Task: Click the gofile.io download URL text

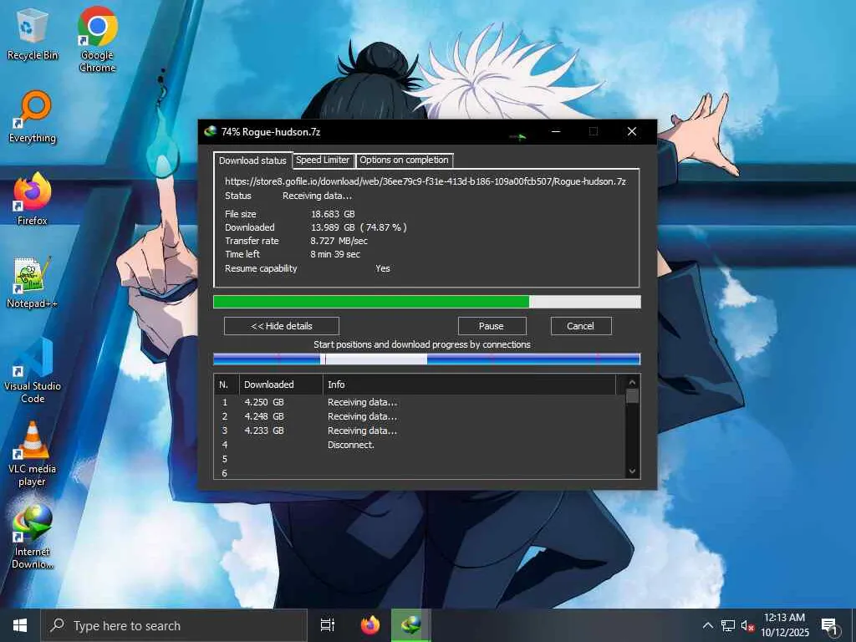Action: [x=425, y=181]
